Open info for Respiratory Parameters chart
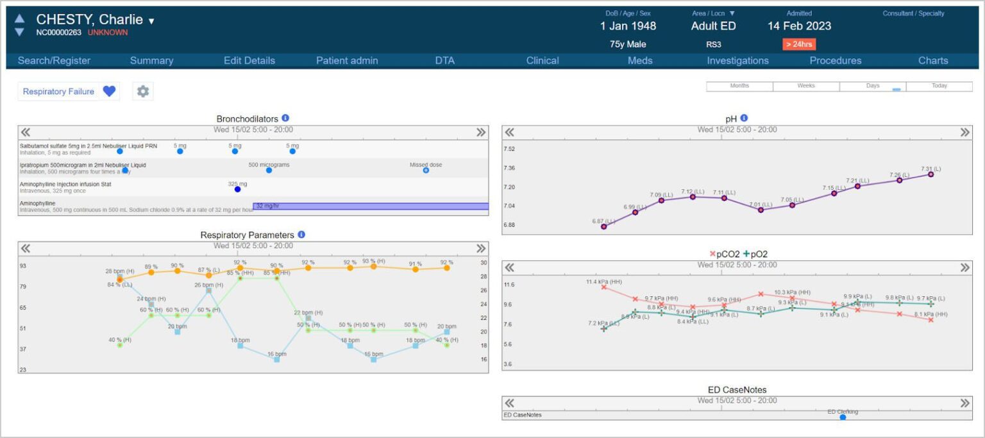The width and height of the screenshot is (985, 438). [301, 235]
